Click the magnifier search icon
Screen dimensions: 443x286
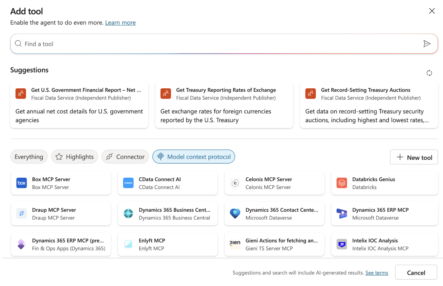pyautogui.click(x=18, y=44)
